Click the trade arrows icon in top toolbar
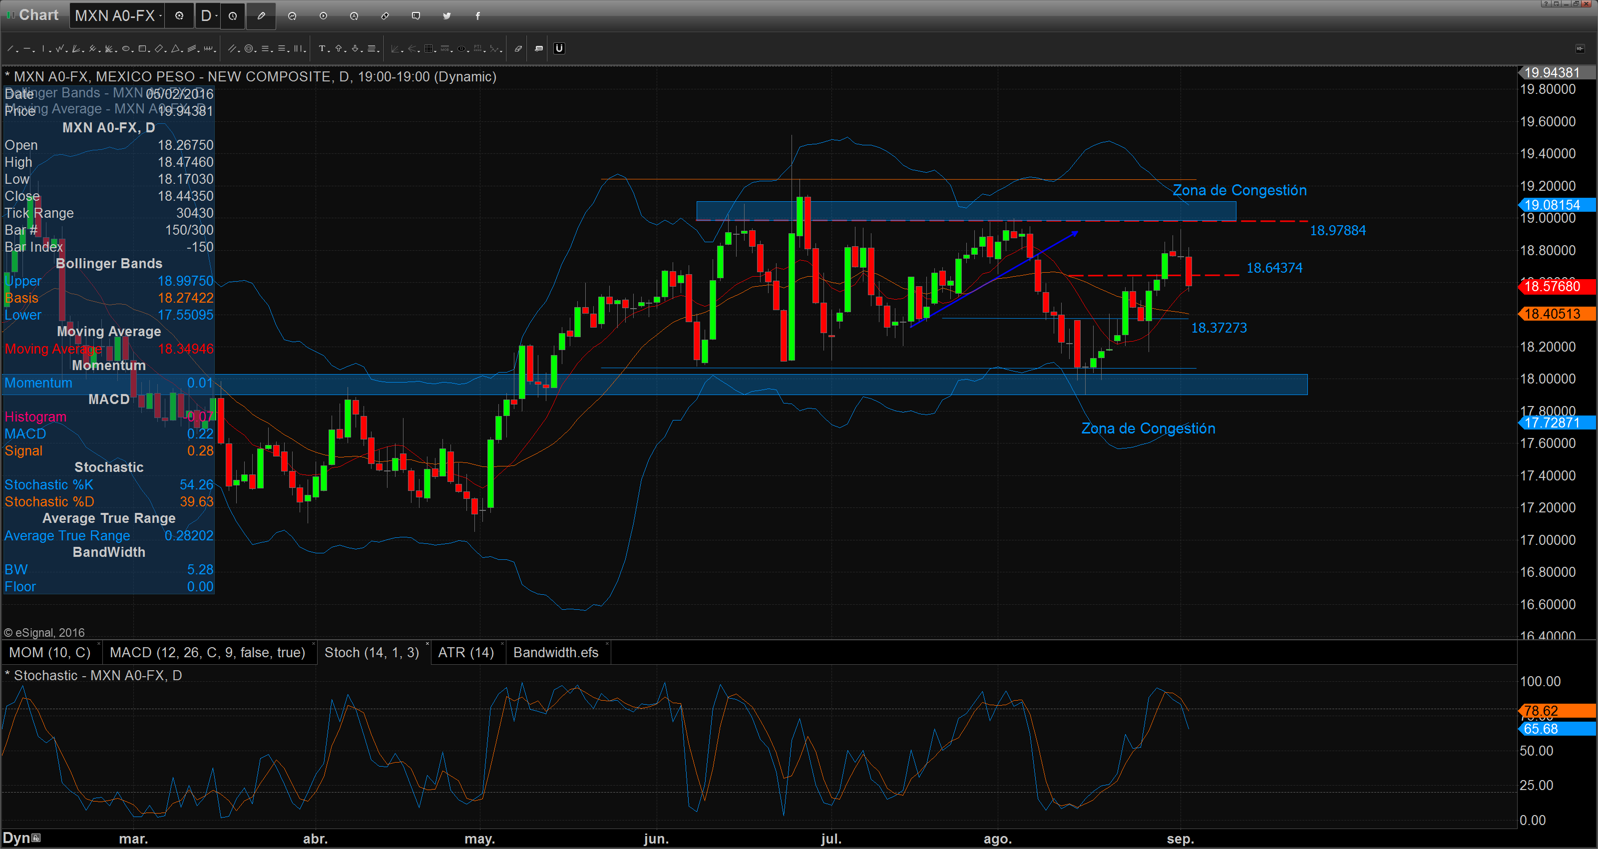The height and width of the screenshot is (849, 1598). click(385, 15)
